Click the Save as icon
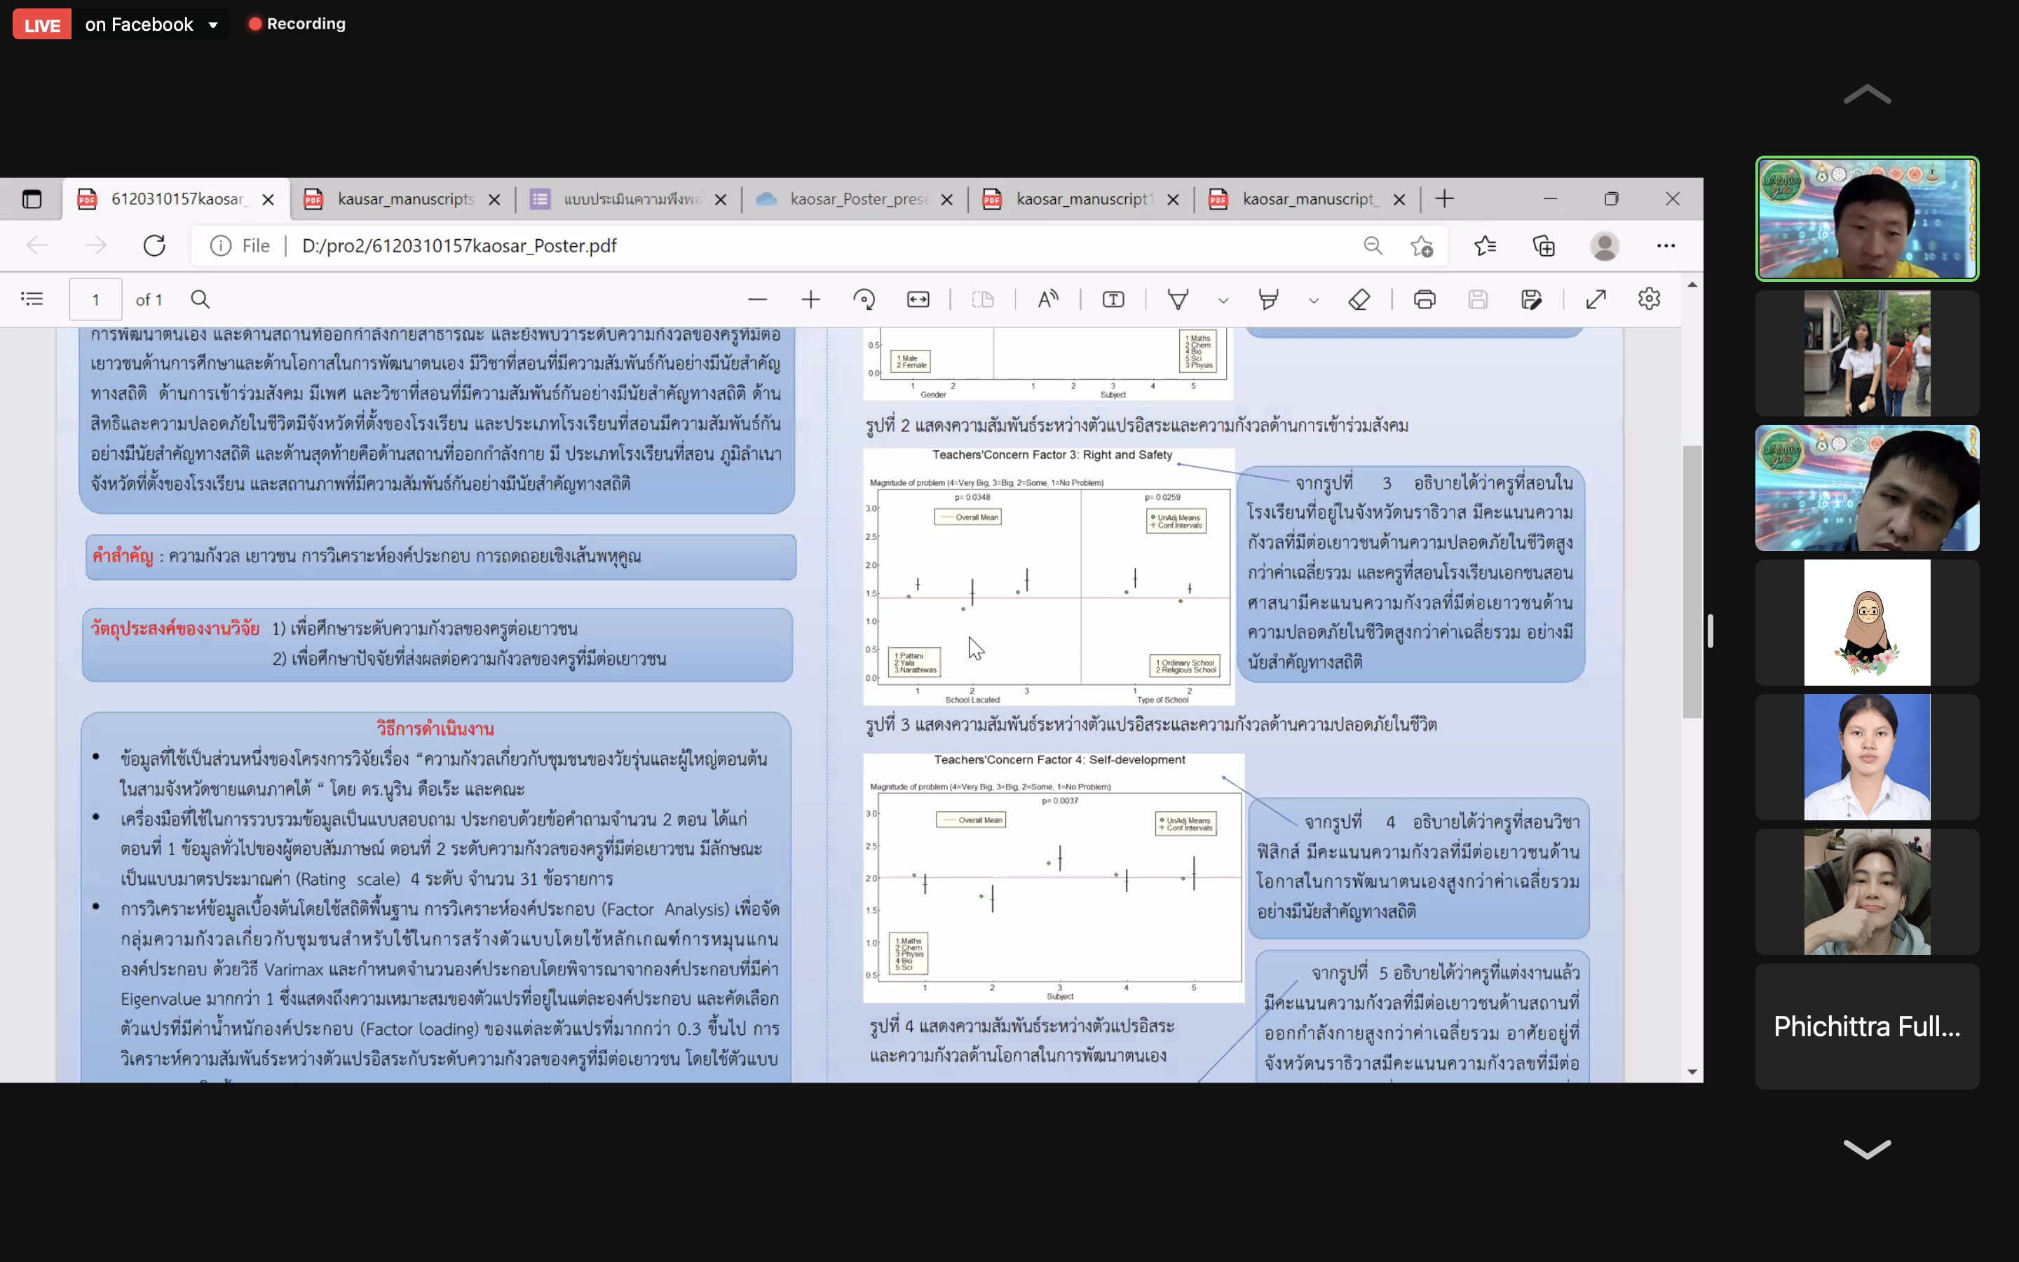Viewport: 2019px width, 1262px height. click(1531, 299)
